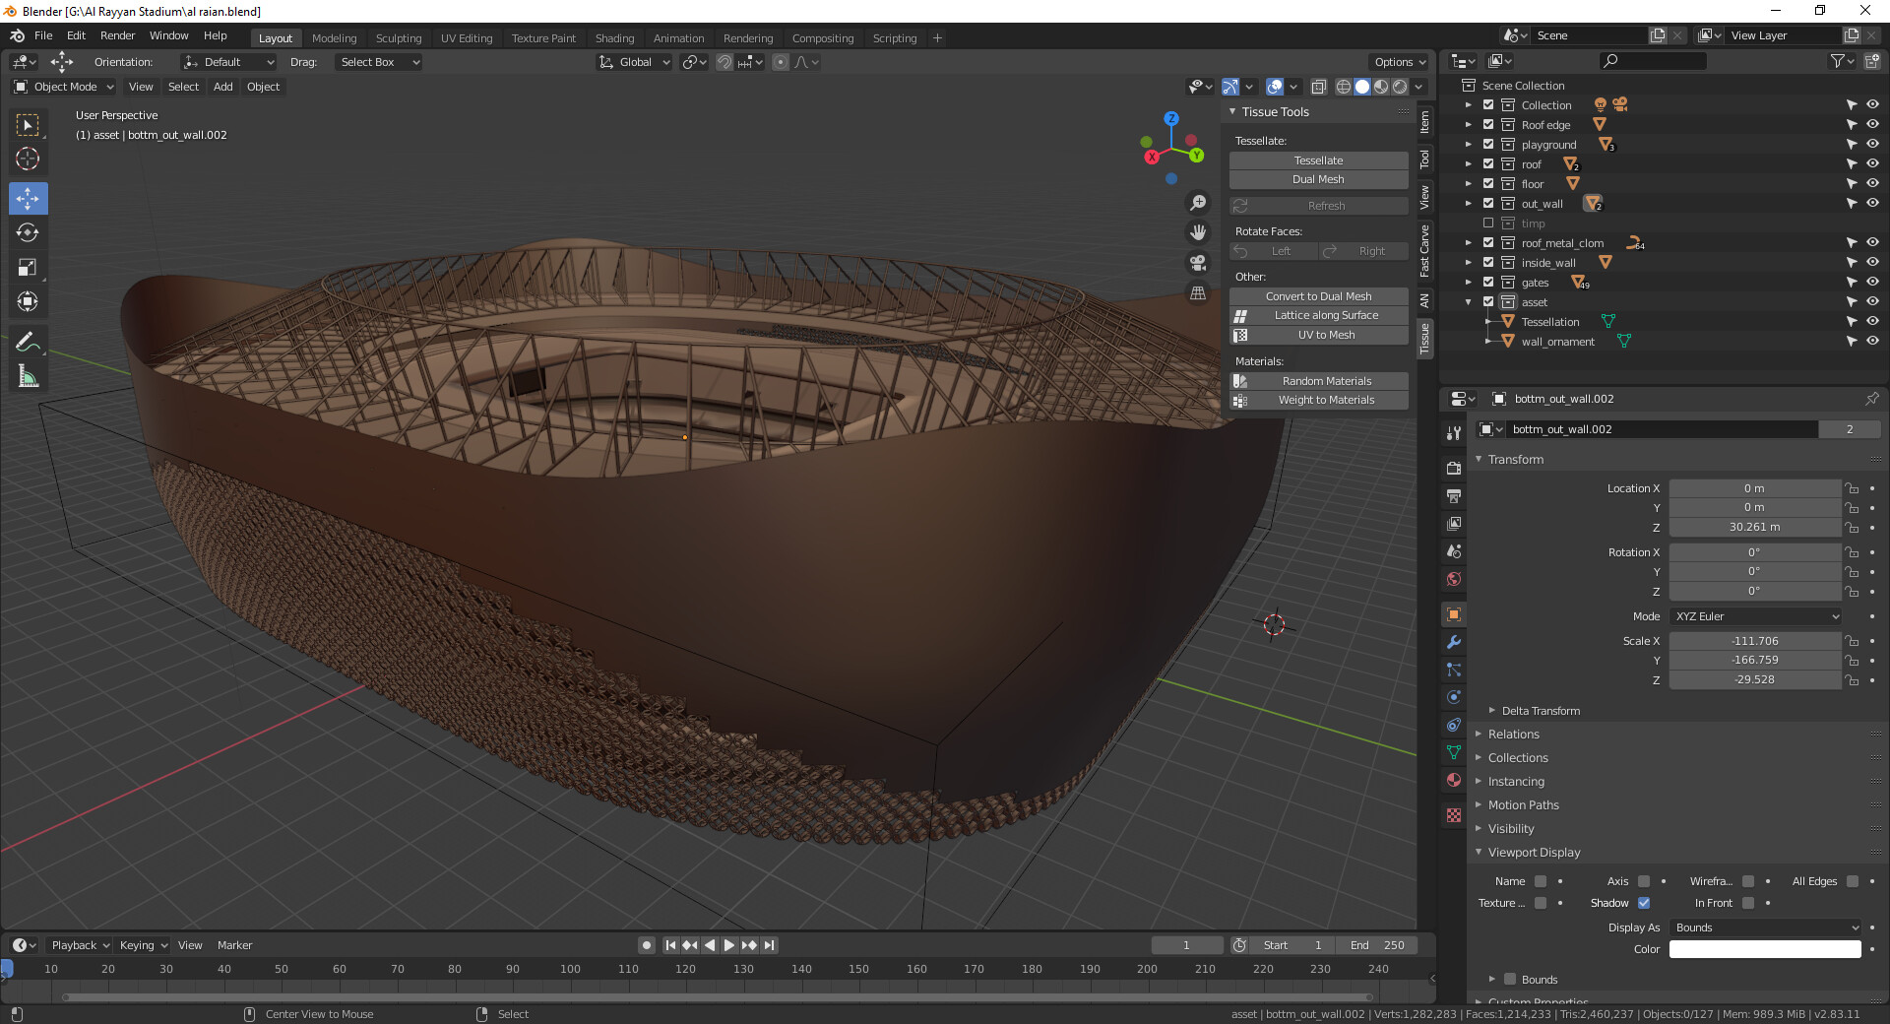Enable the timp collection checkbox

(x=1488, y=224)
